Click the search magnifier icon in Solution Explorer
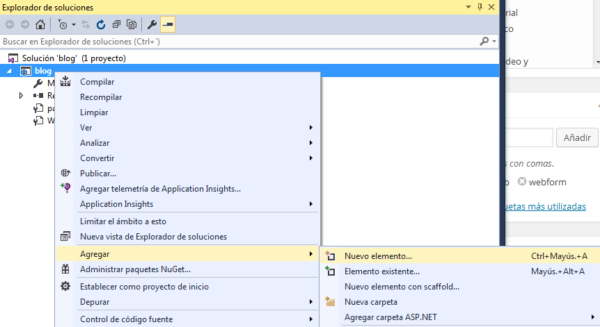Image resolution: width=600 pixels, height=327 pixels. click(x=484, y=42)
